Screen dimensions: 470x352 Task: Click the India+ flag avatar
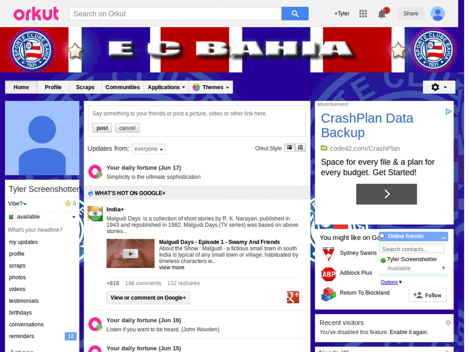pyautogui.click(x=95, y=214)
